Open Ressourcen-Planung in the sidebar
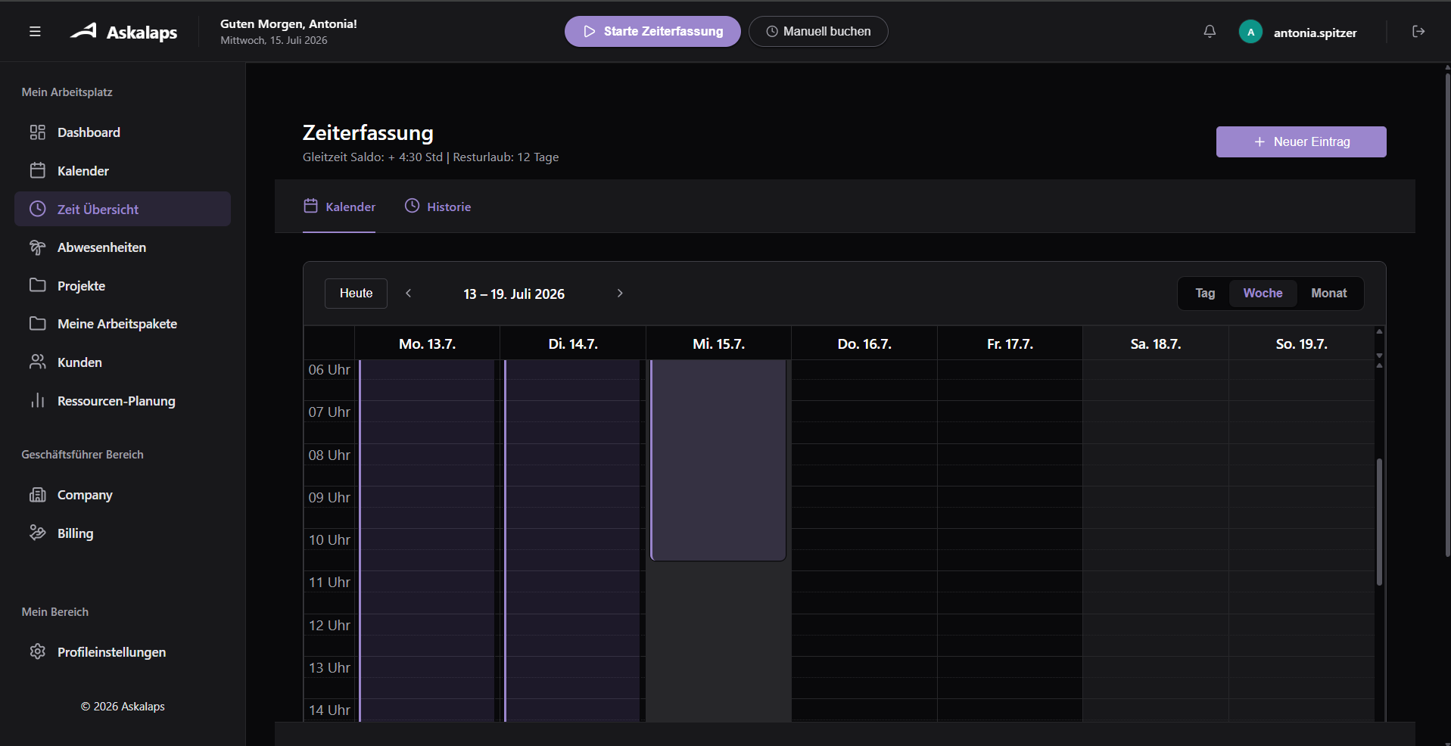The height and width of the screenshot is (746, 1451). coord(123,401)
